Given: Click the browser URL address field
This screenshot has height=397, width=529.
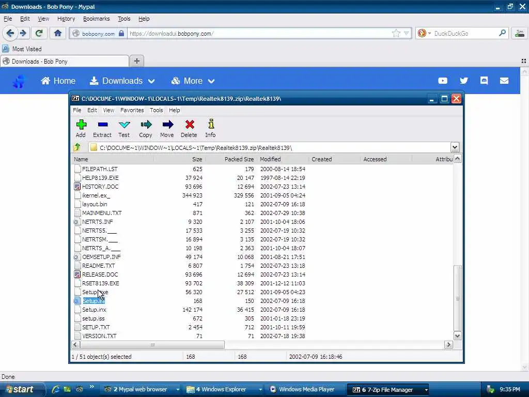Looking at the screenshot, I should click(259, 33).
